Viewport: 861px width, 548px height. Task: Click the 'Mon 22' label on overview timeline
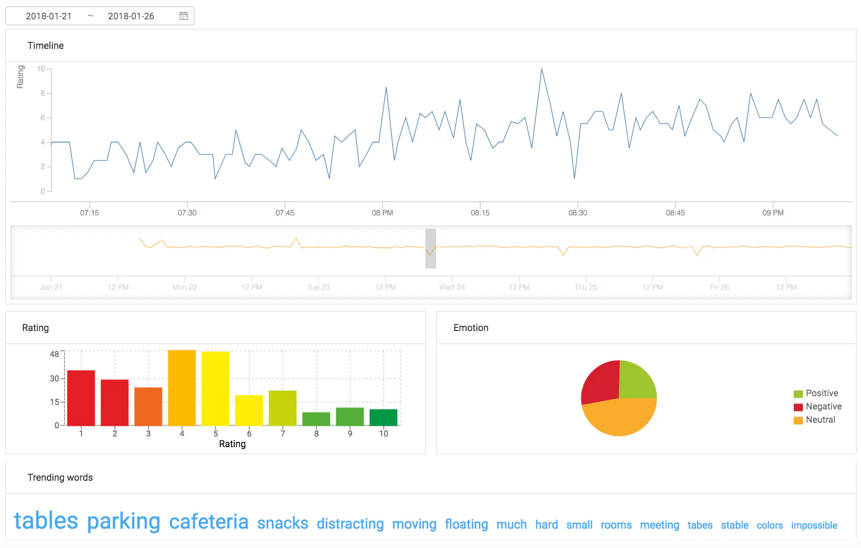pos(185,287)
